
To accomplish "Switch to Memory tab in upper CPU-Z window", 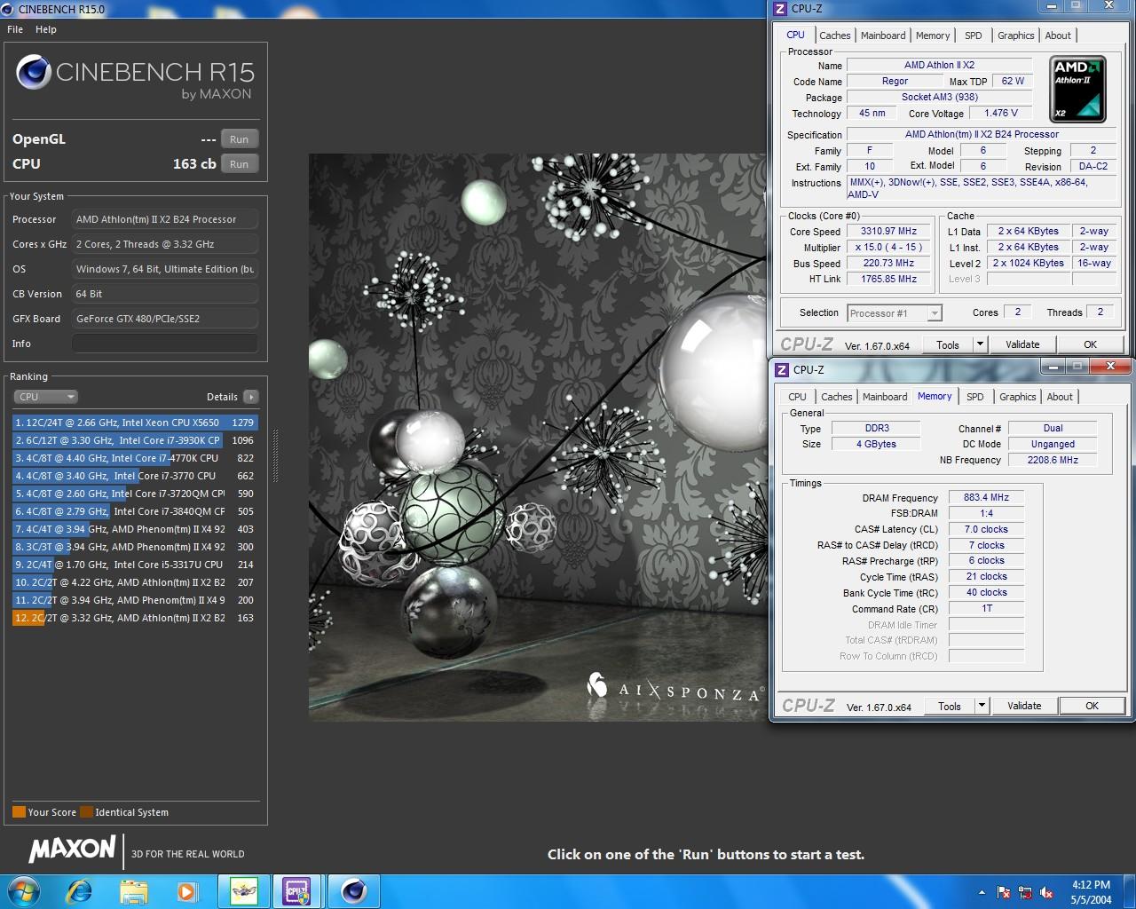I will tap(933, 36).
